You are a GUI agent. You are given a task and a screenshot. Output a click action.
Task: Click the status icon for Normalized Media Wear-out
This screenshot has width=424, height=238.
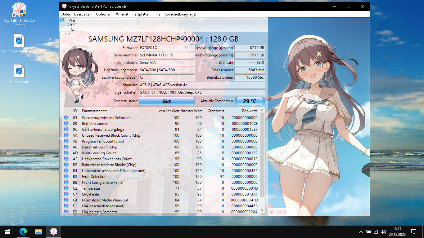click(x=66, y=200)
